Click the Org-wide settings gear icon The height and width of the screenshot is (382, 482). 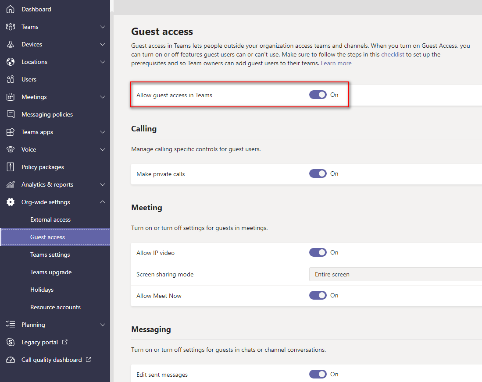pos(11,202)
